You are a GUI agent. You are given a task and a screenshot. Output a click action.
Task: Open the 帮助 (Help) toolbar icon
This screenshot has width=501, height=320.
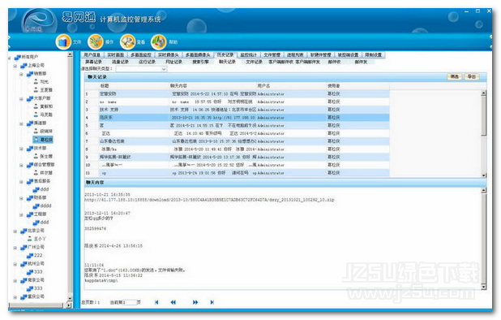tap(158, 41)
